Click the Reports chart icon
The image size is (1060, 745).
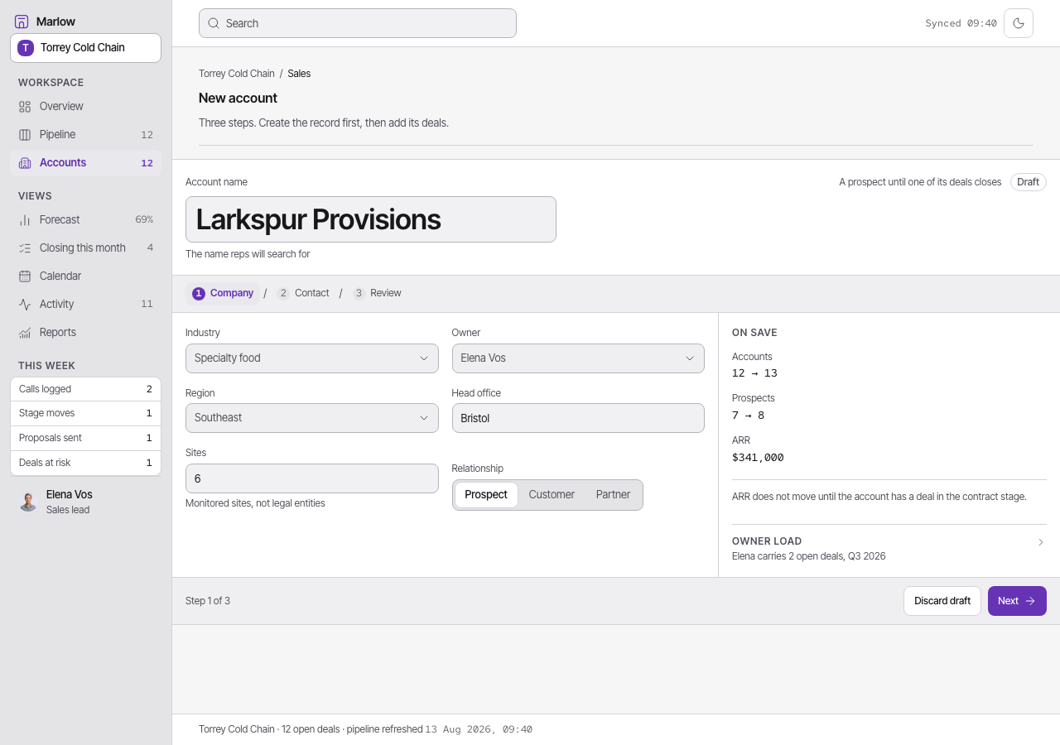point(25,332)
